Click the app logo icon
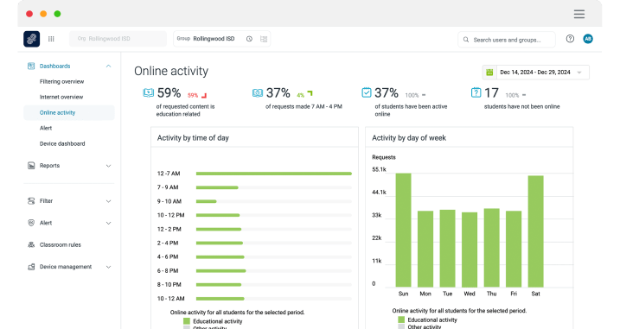 (32, 39)
